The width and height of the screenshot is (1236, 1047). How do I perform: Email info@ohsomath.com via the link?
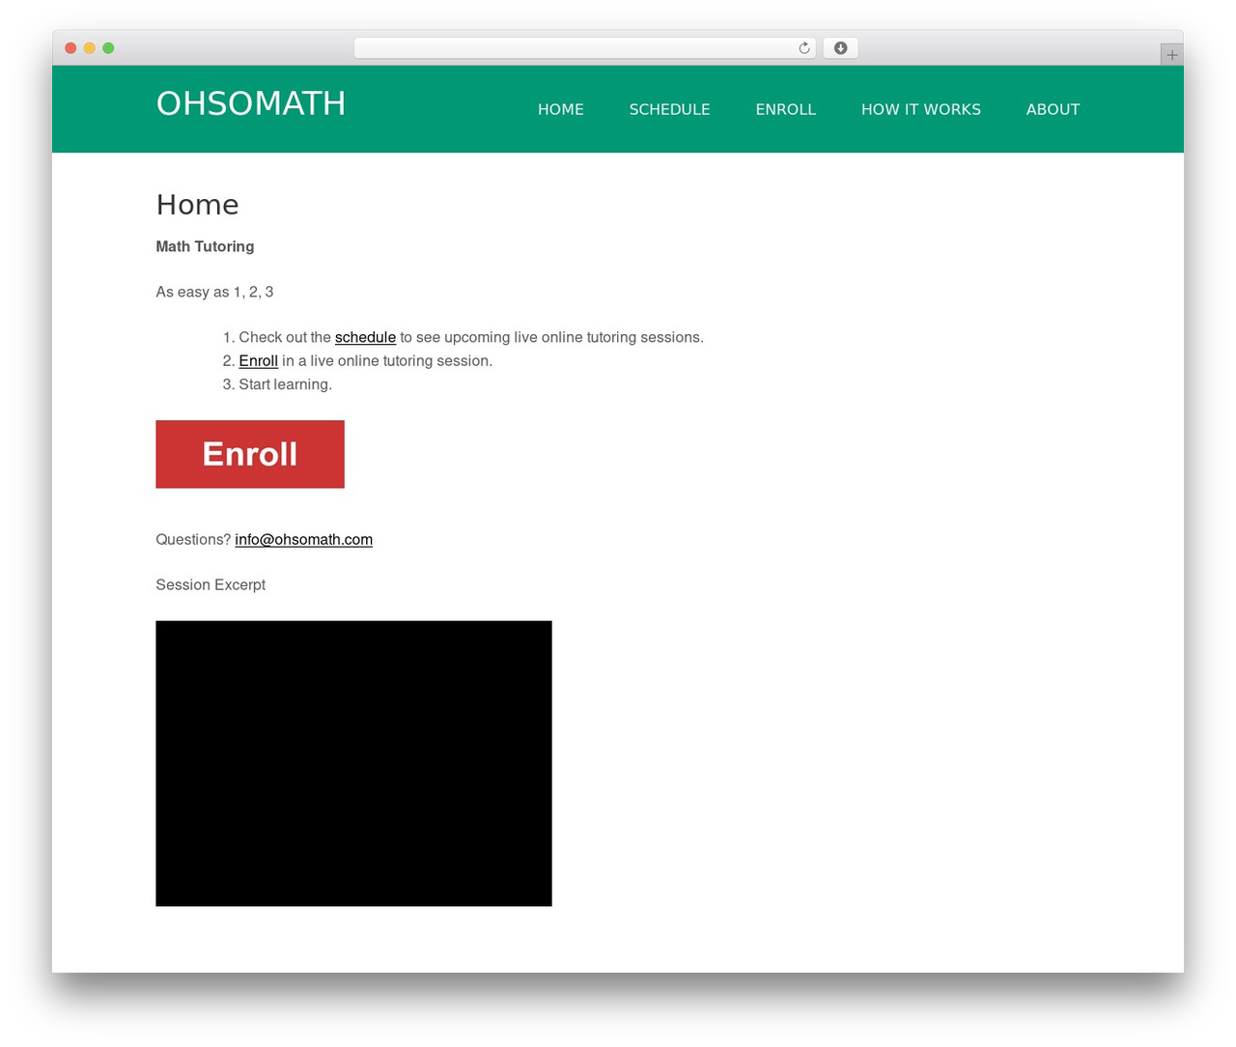click(x=303, y=539)
